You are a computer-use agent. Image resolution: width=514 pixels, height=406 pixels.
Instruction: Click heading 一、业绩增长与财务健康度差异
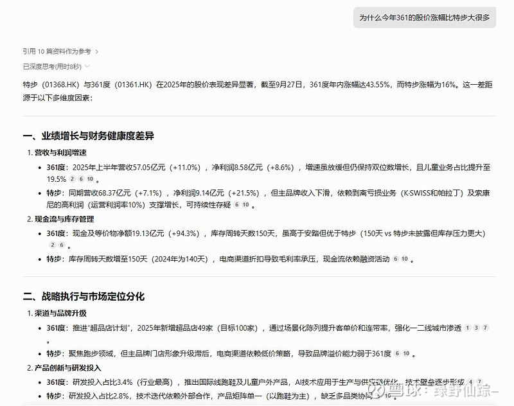click(89, 136)
